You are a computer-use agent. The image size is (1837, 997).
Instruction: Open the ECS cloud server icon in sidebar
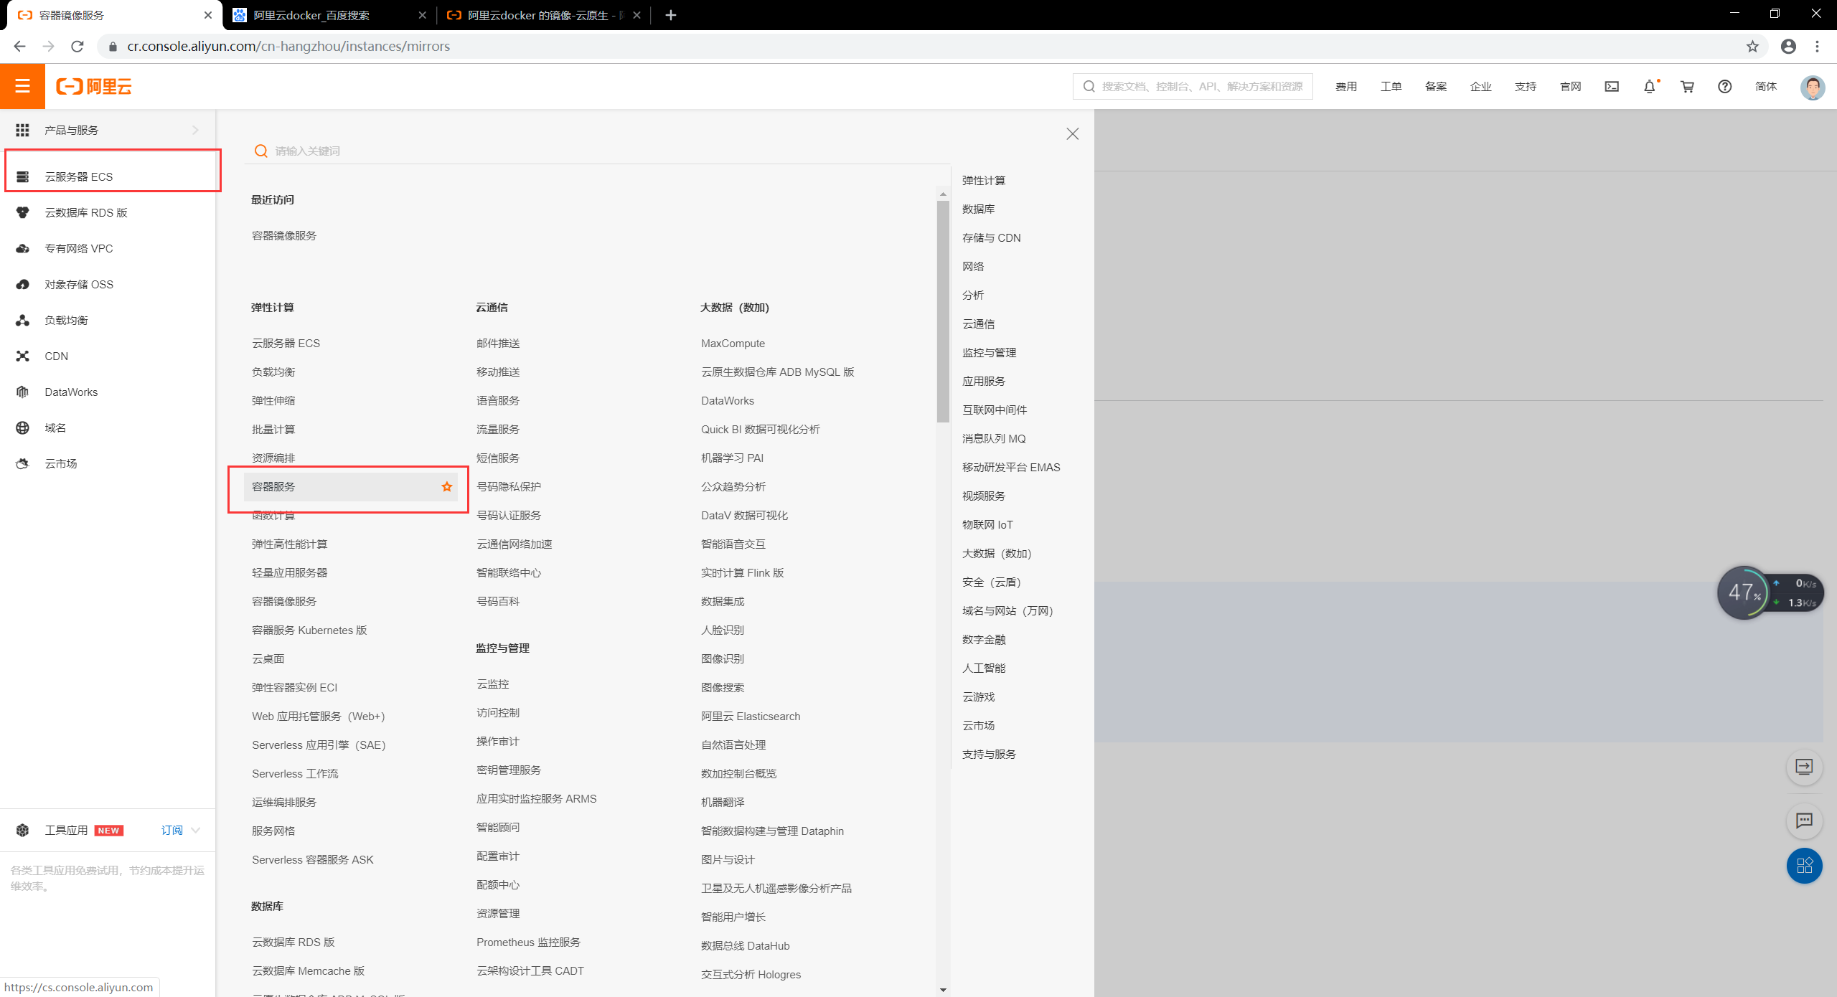click(x=22, y=176)
